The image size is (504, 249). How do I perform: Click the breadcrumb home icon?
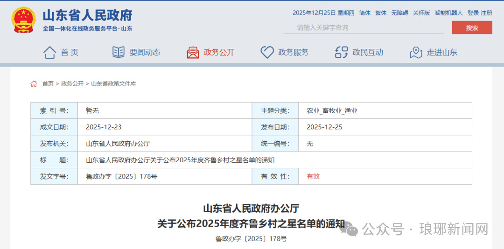34,84
